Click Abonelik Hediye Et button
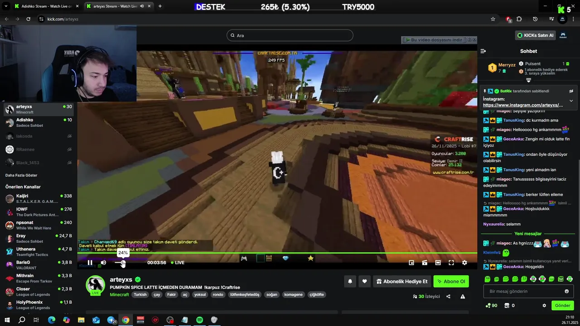The height and width of the screenshot is (326, 580). click(x=402, y=281)
